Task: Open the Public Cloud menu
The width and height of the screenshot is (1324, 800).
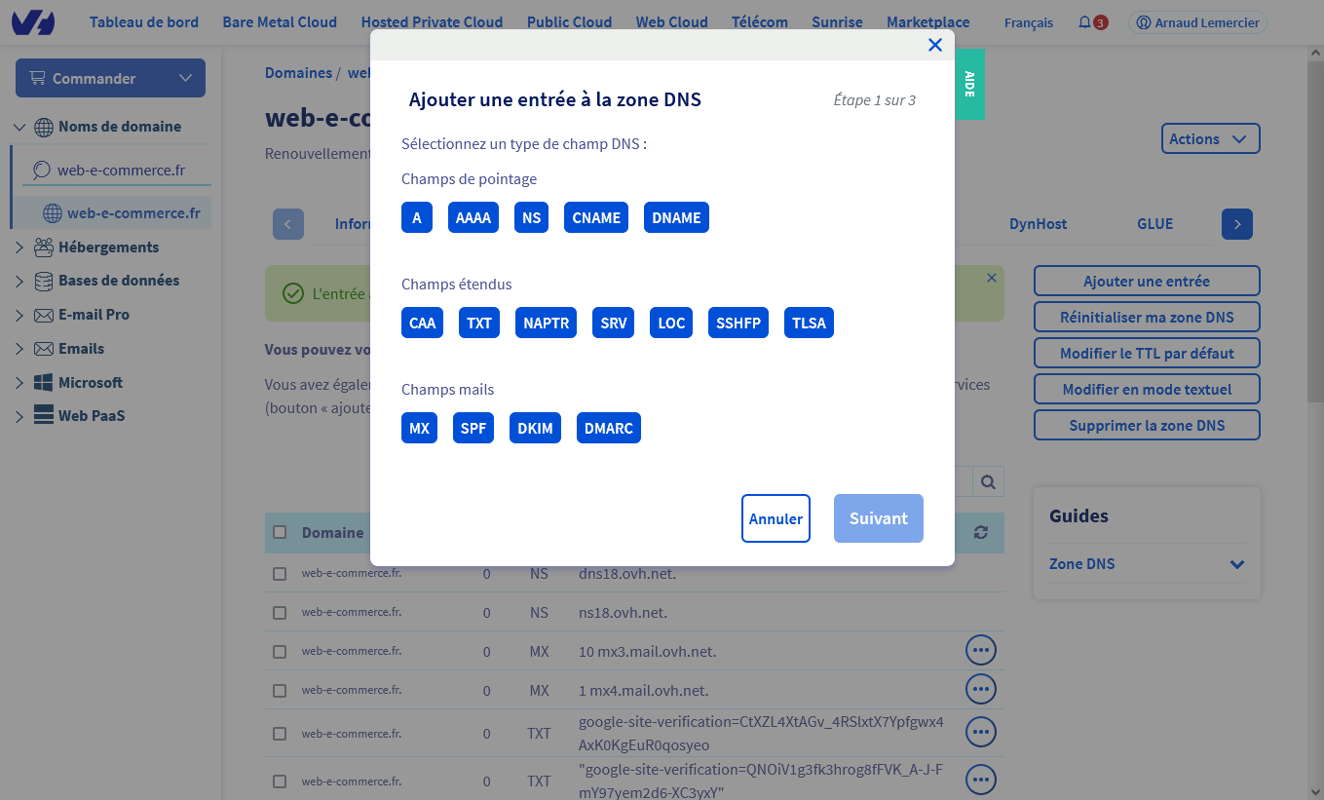Action: 569,22
